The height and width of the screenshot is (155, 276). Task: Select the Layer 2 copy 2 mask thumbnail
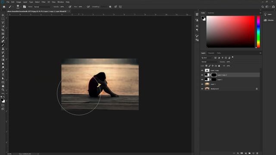(214, 75)
